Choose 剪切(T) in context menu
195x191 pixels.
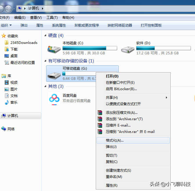133,155
